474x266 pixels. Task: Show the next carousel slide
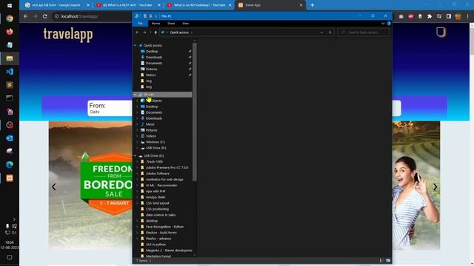tap(435, 187)
